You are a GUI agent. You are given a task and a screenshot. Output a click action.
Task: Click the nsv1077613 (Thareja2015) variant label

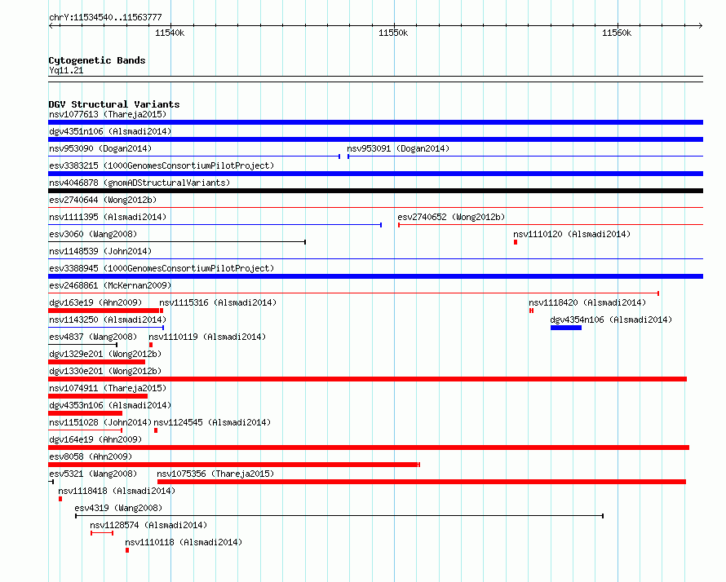[108, 114]
